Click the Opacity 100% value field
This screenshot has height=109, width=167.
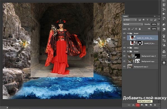154,24
